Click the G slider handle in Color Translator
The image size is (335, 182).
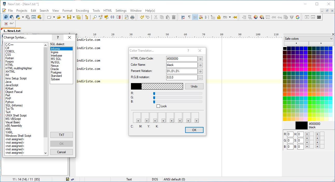tap(154, 98)
